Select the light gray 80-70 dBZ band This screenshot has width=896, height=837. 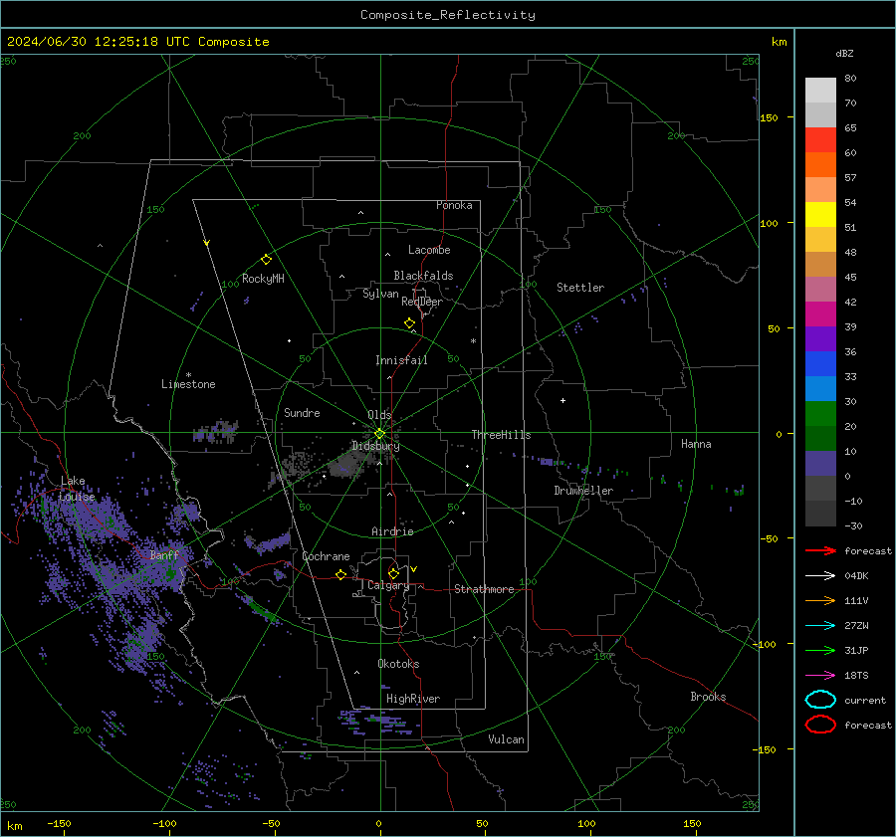[x=820, y=91]
